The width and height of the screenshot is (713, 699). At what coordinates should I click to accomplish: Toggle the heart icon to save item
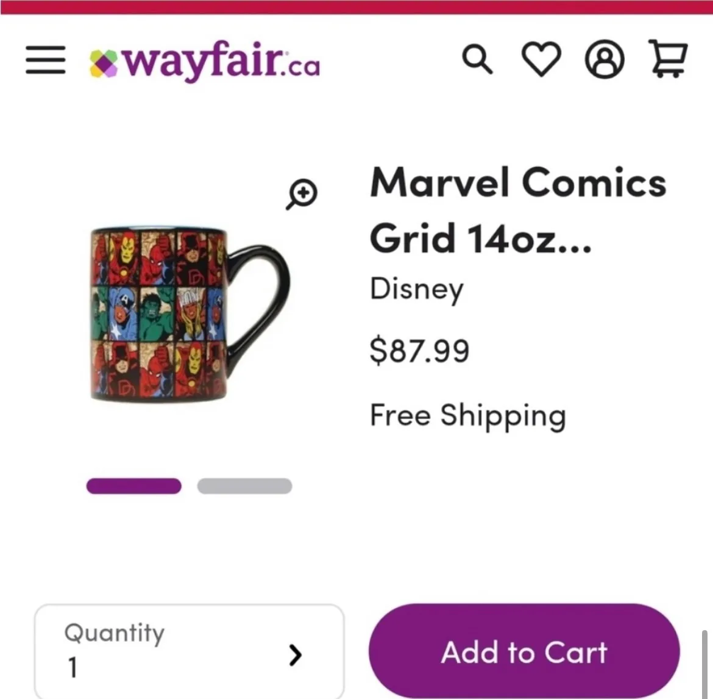541,59
